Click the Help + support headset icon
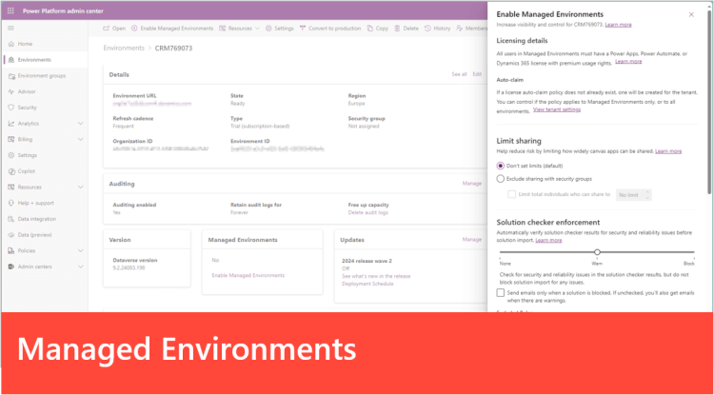Image resolution: width=714 pixels, height=395 pixels. (11, 204)
